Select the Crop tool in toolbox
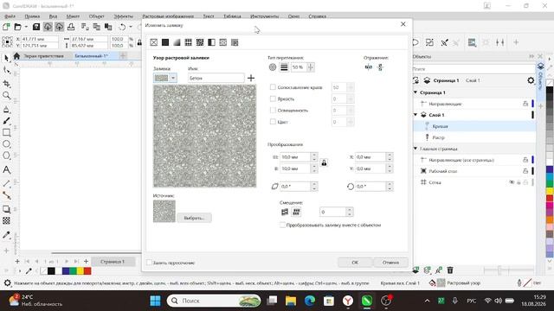The image size is (554, 311). (6, 84)
